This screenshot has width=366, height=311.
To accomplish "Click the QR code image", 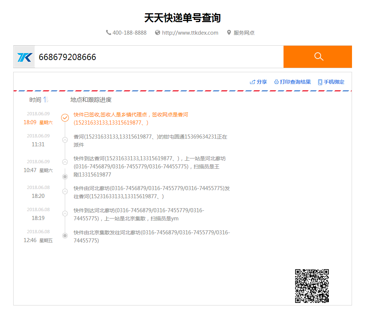I will coord(312,286).
